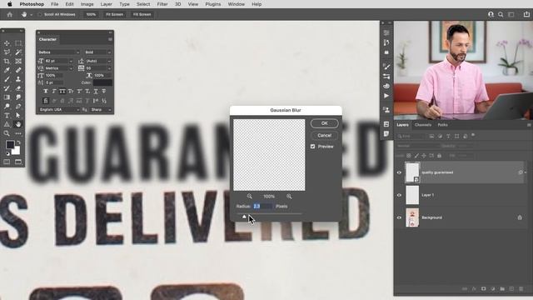Viewport: 533px width, 300px height.
Task: Open the File menu
Action: coord(54,4)
